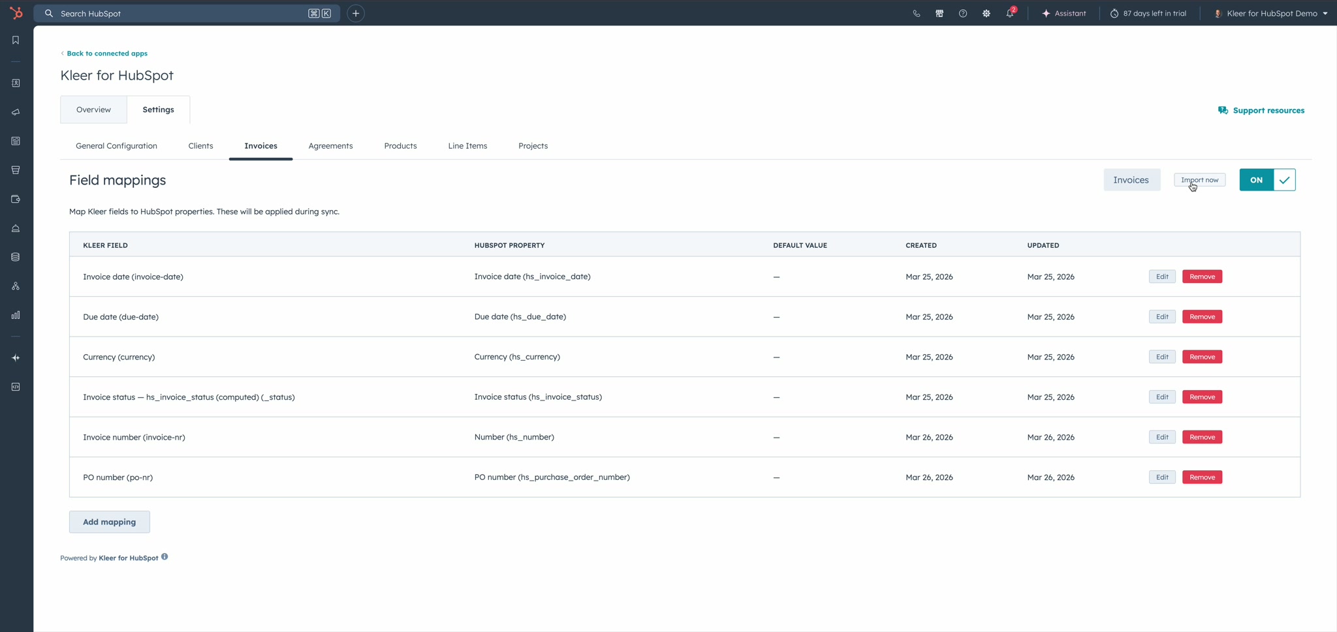Edit the Due date mapping
The image size is (1337, 632).
pos(1162,317)
